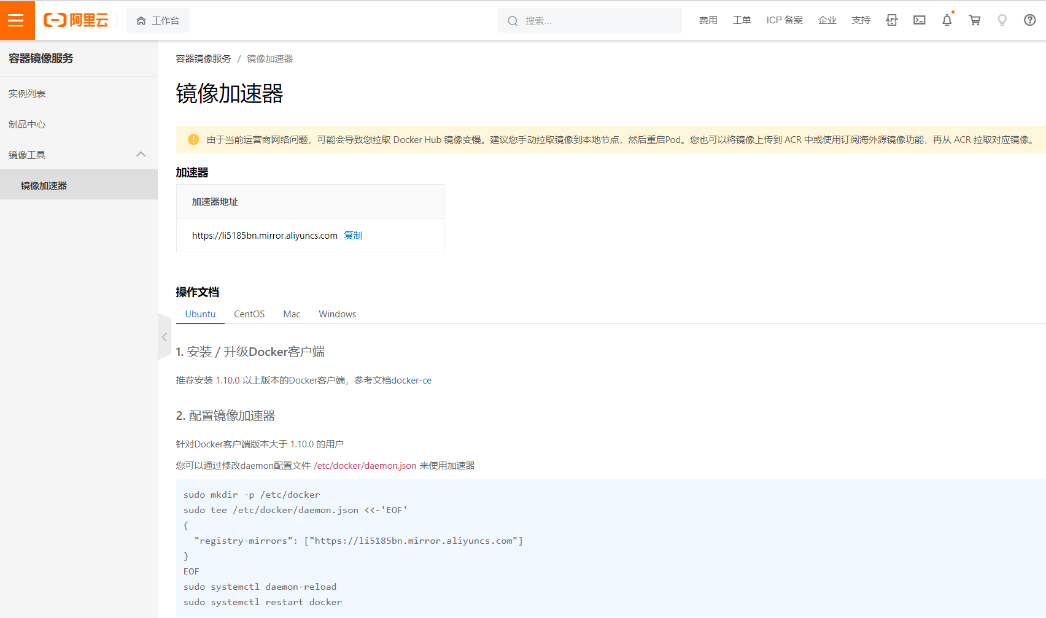The image size is (1046, 618).
Task: Open the 费用 menu
Action: [708, 20]
